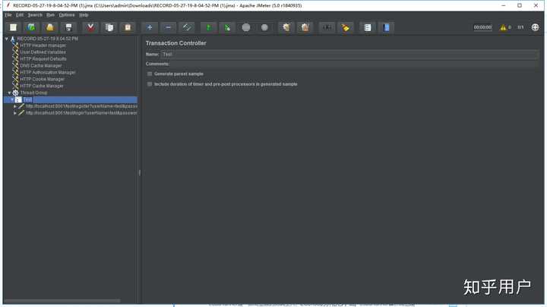Click the Open file icon
The height and width of the screenshot is (307, 547).
click(x=50, y=27)
